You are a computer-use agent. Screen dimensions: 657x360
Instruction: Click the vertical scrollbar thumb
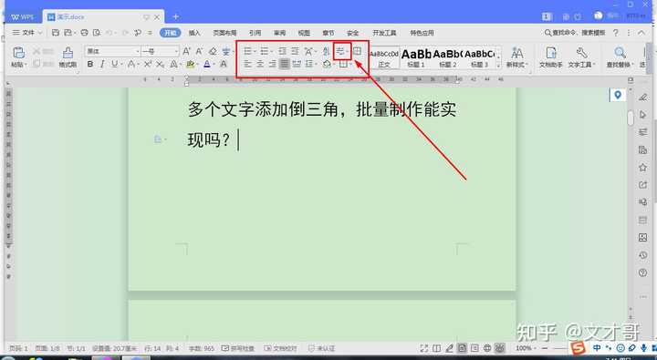click(x=631, y=118)
